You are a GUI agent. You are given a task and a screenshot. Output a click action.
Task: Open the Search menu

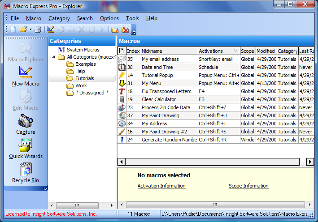pos(85,18)
